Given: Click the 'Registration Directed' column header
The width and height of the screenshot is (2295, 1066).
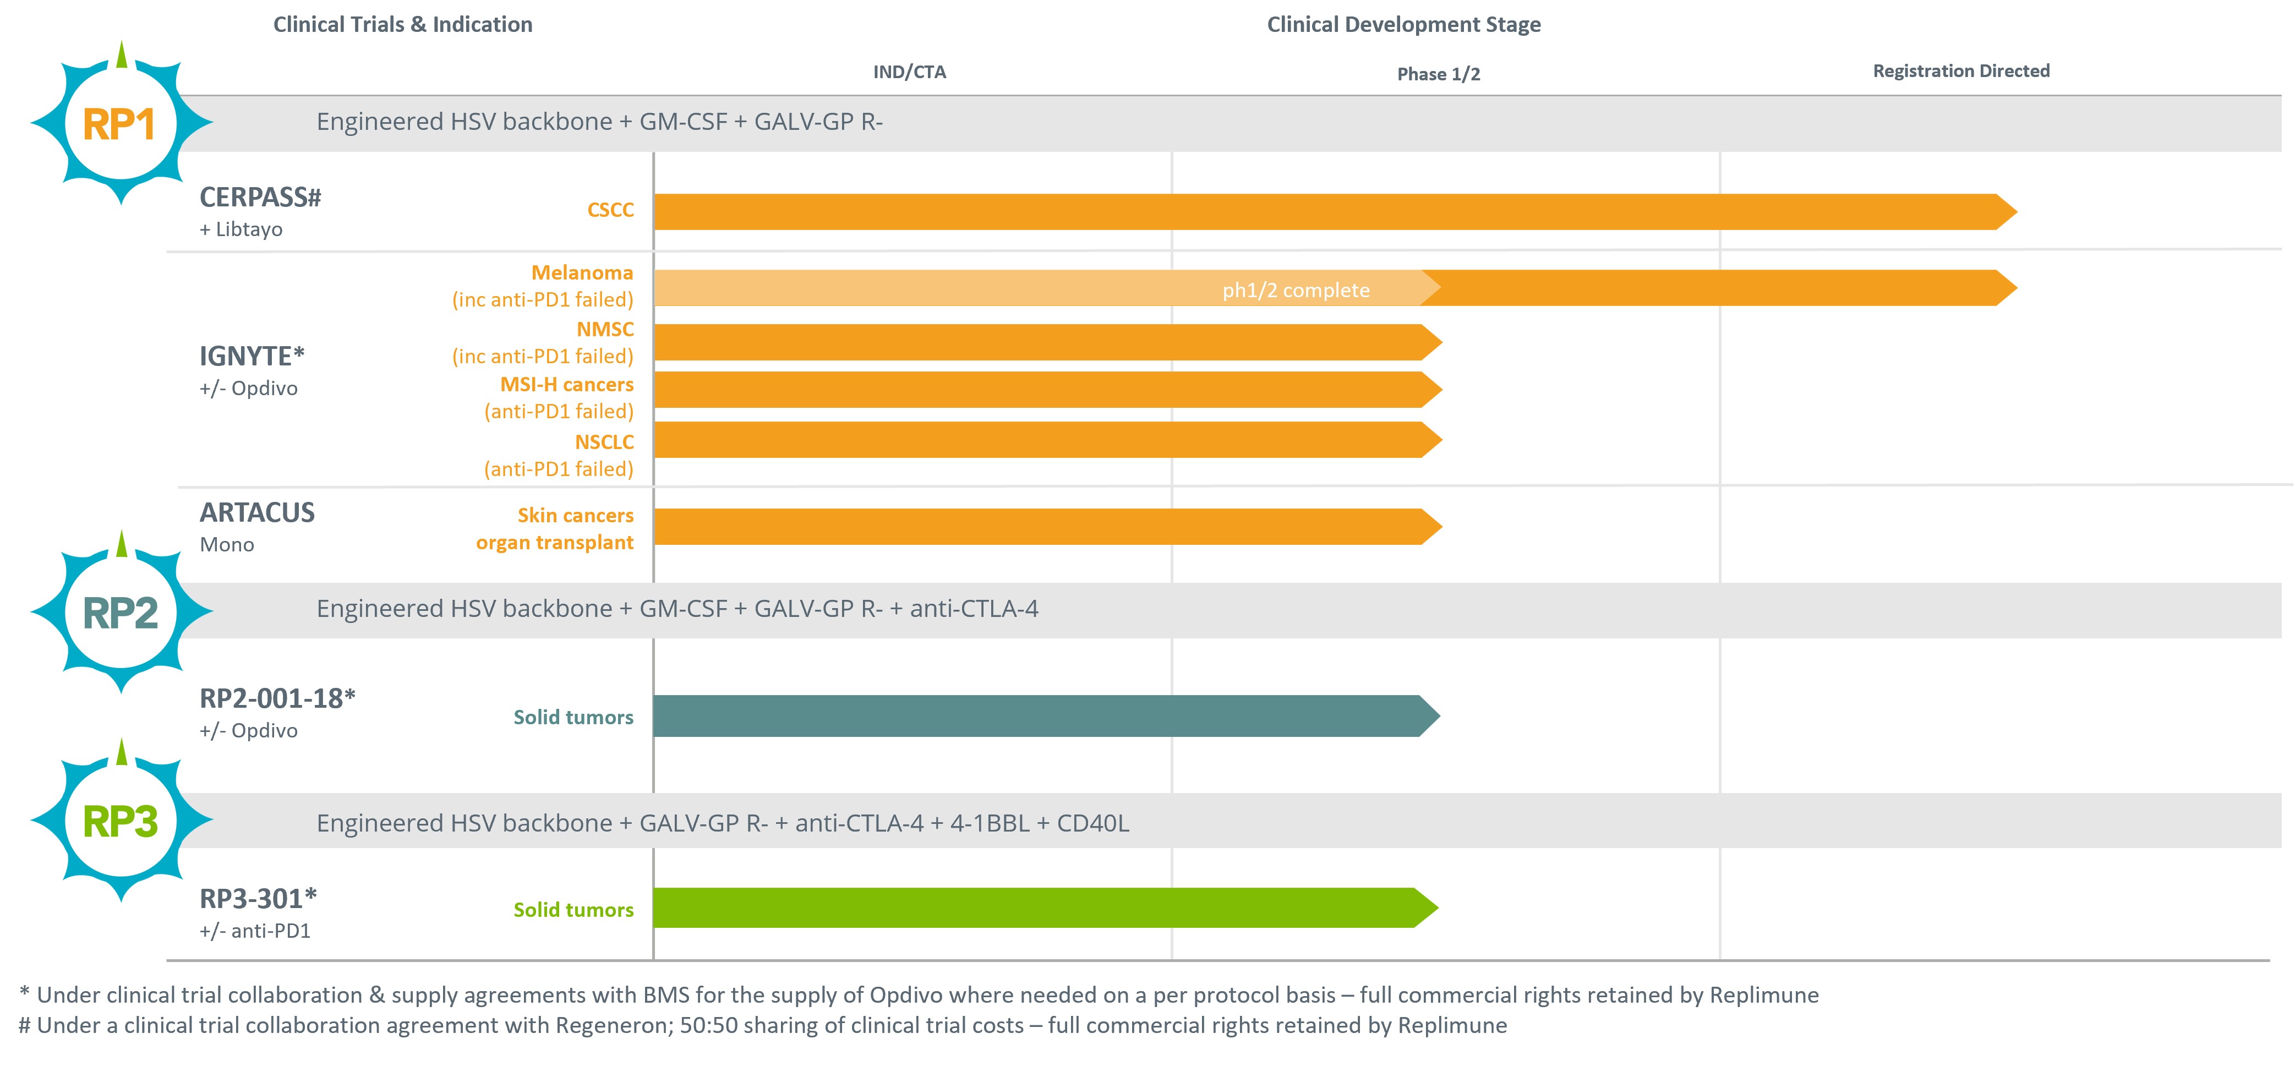Looking at the screenshot, I should click(x=1961, y=71).
